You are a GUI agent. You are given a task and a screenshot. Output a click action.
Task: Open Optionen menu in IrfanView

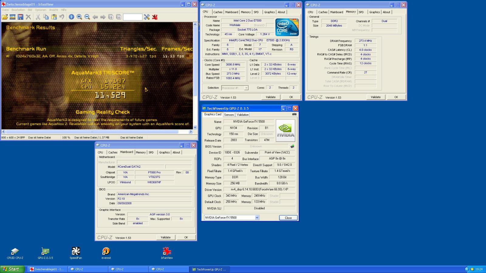pos(40,10)
